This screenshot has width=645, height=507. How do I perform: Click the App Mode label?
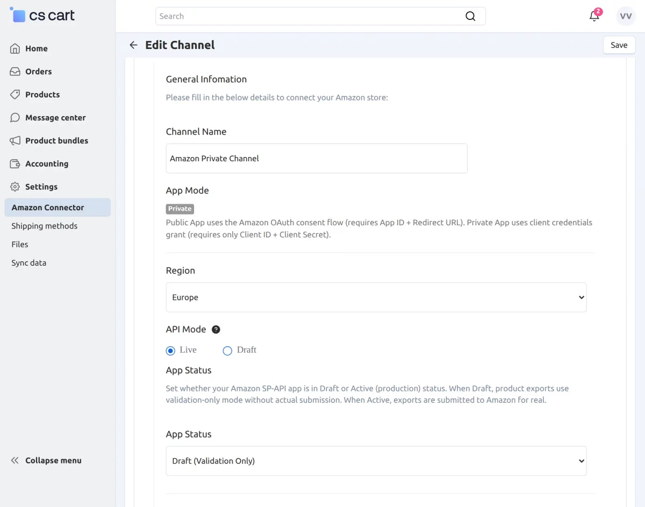point(188,190)
